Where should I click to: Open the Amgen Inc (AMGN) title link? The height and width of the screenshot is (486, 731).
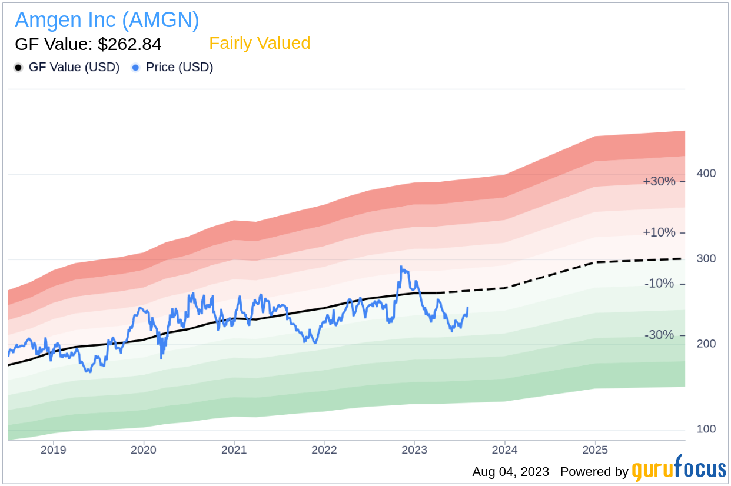107,20
